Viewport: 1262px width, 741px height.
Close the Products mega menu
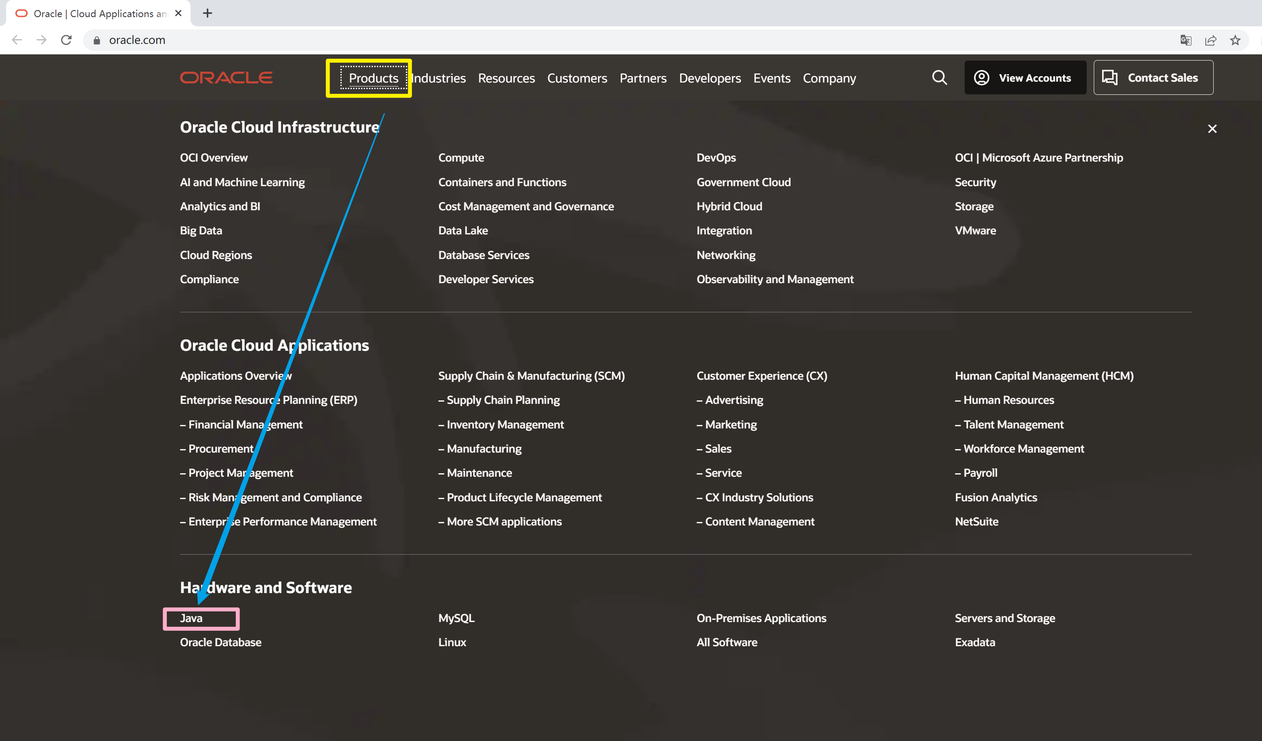pyautogui.click(x=1212, y=129)
